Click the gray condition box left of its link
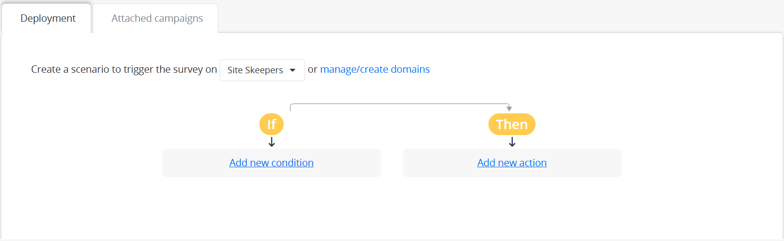This screenshot has height=241, width=784. pos(193,163)
